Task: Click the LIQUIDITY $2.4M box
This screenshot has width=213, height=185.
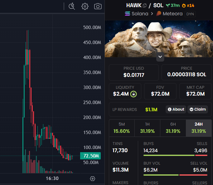Action: [x=125, y=91]
